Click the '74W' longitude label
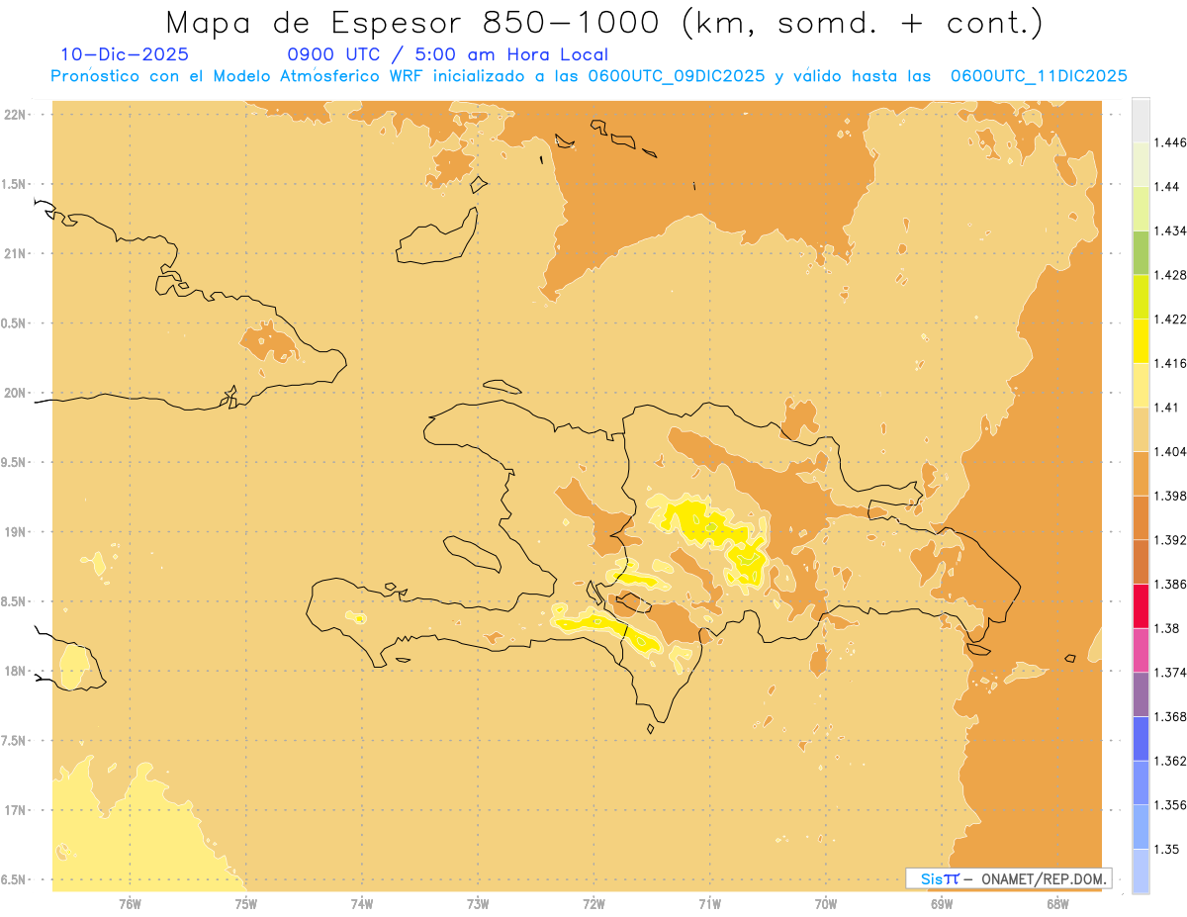 tap(362, 904)
